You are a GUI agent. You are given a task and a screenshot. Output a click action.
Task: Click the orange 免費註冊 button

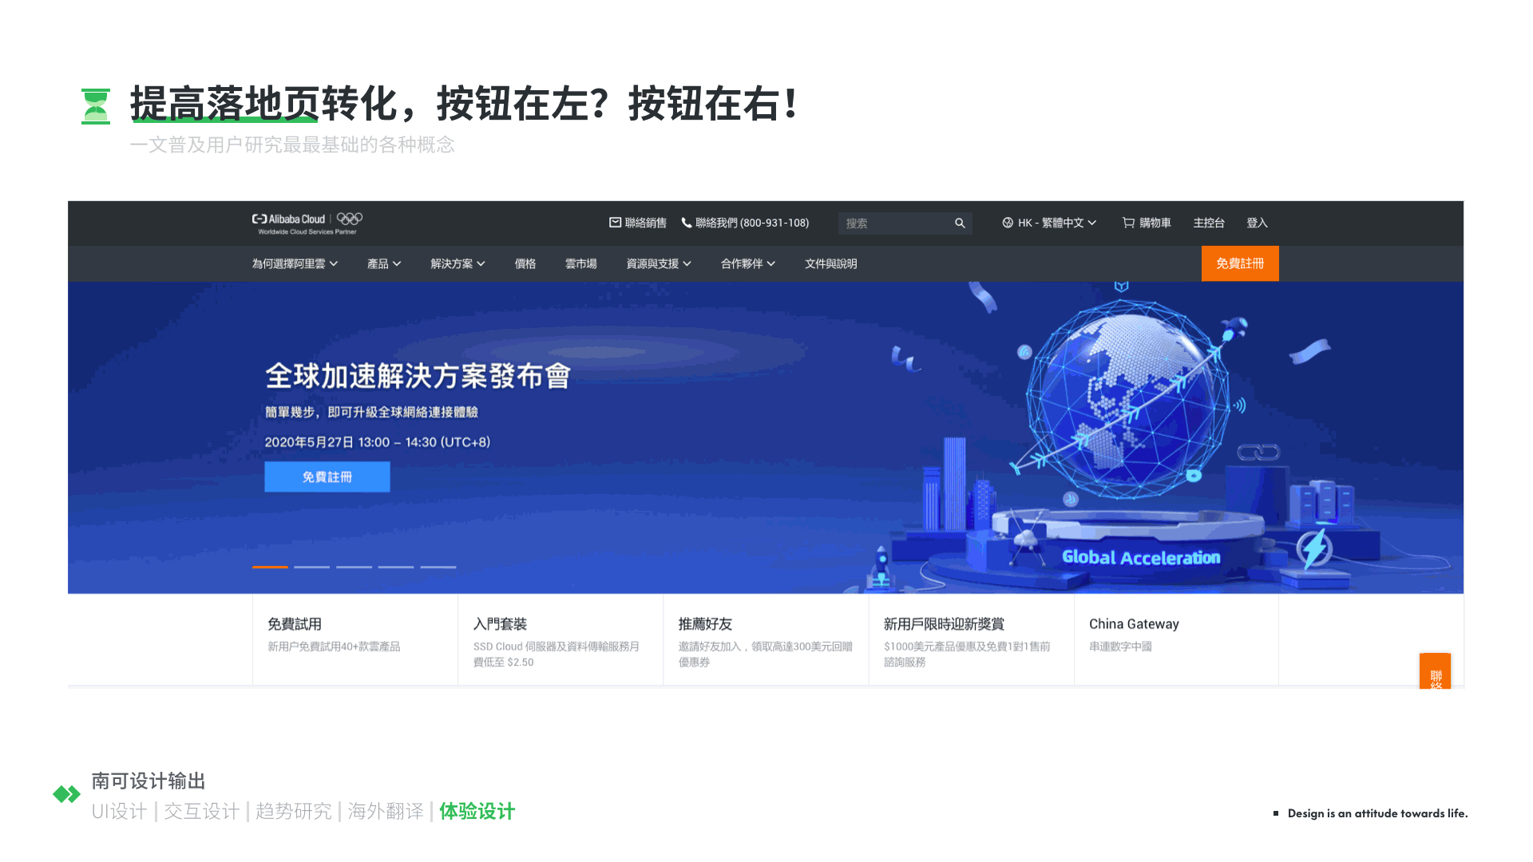tap(1239, 263)
